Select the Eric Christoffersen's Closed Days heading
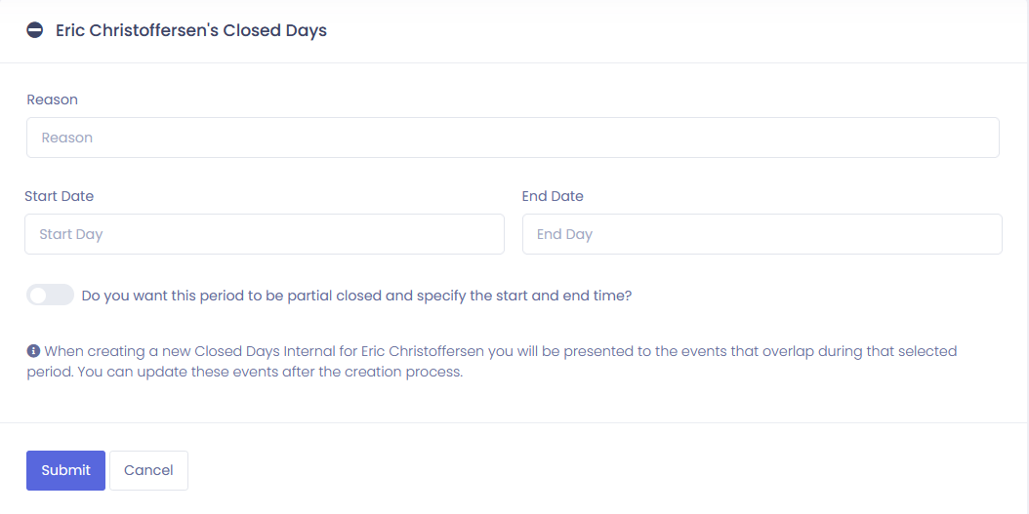This screenshot has height=514, width=1029. [191, 31]
